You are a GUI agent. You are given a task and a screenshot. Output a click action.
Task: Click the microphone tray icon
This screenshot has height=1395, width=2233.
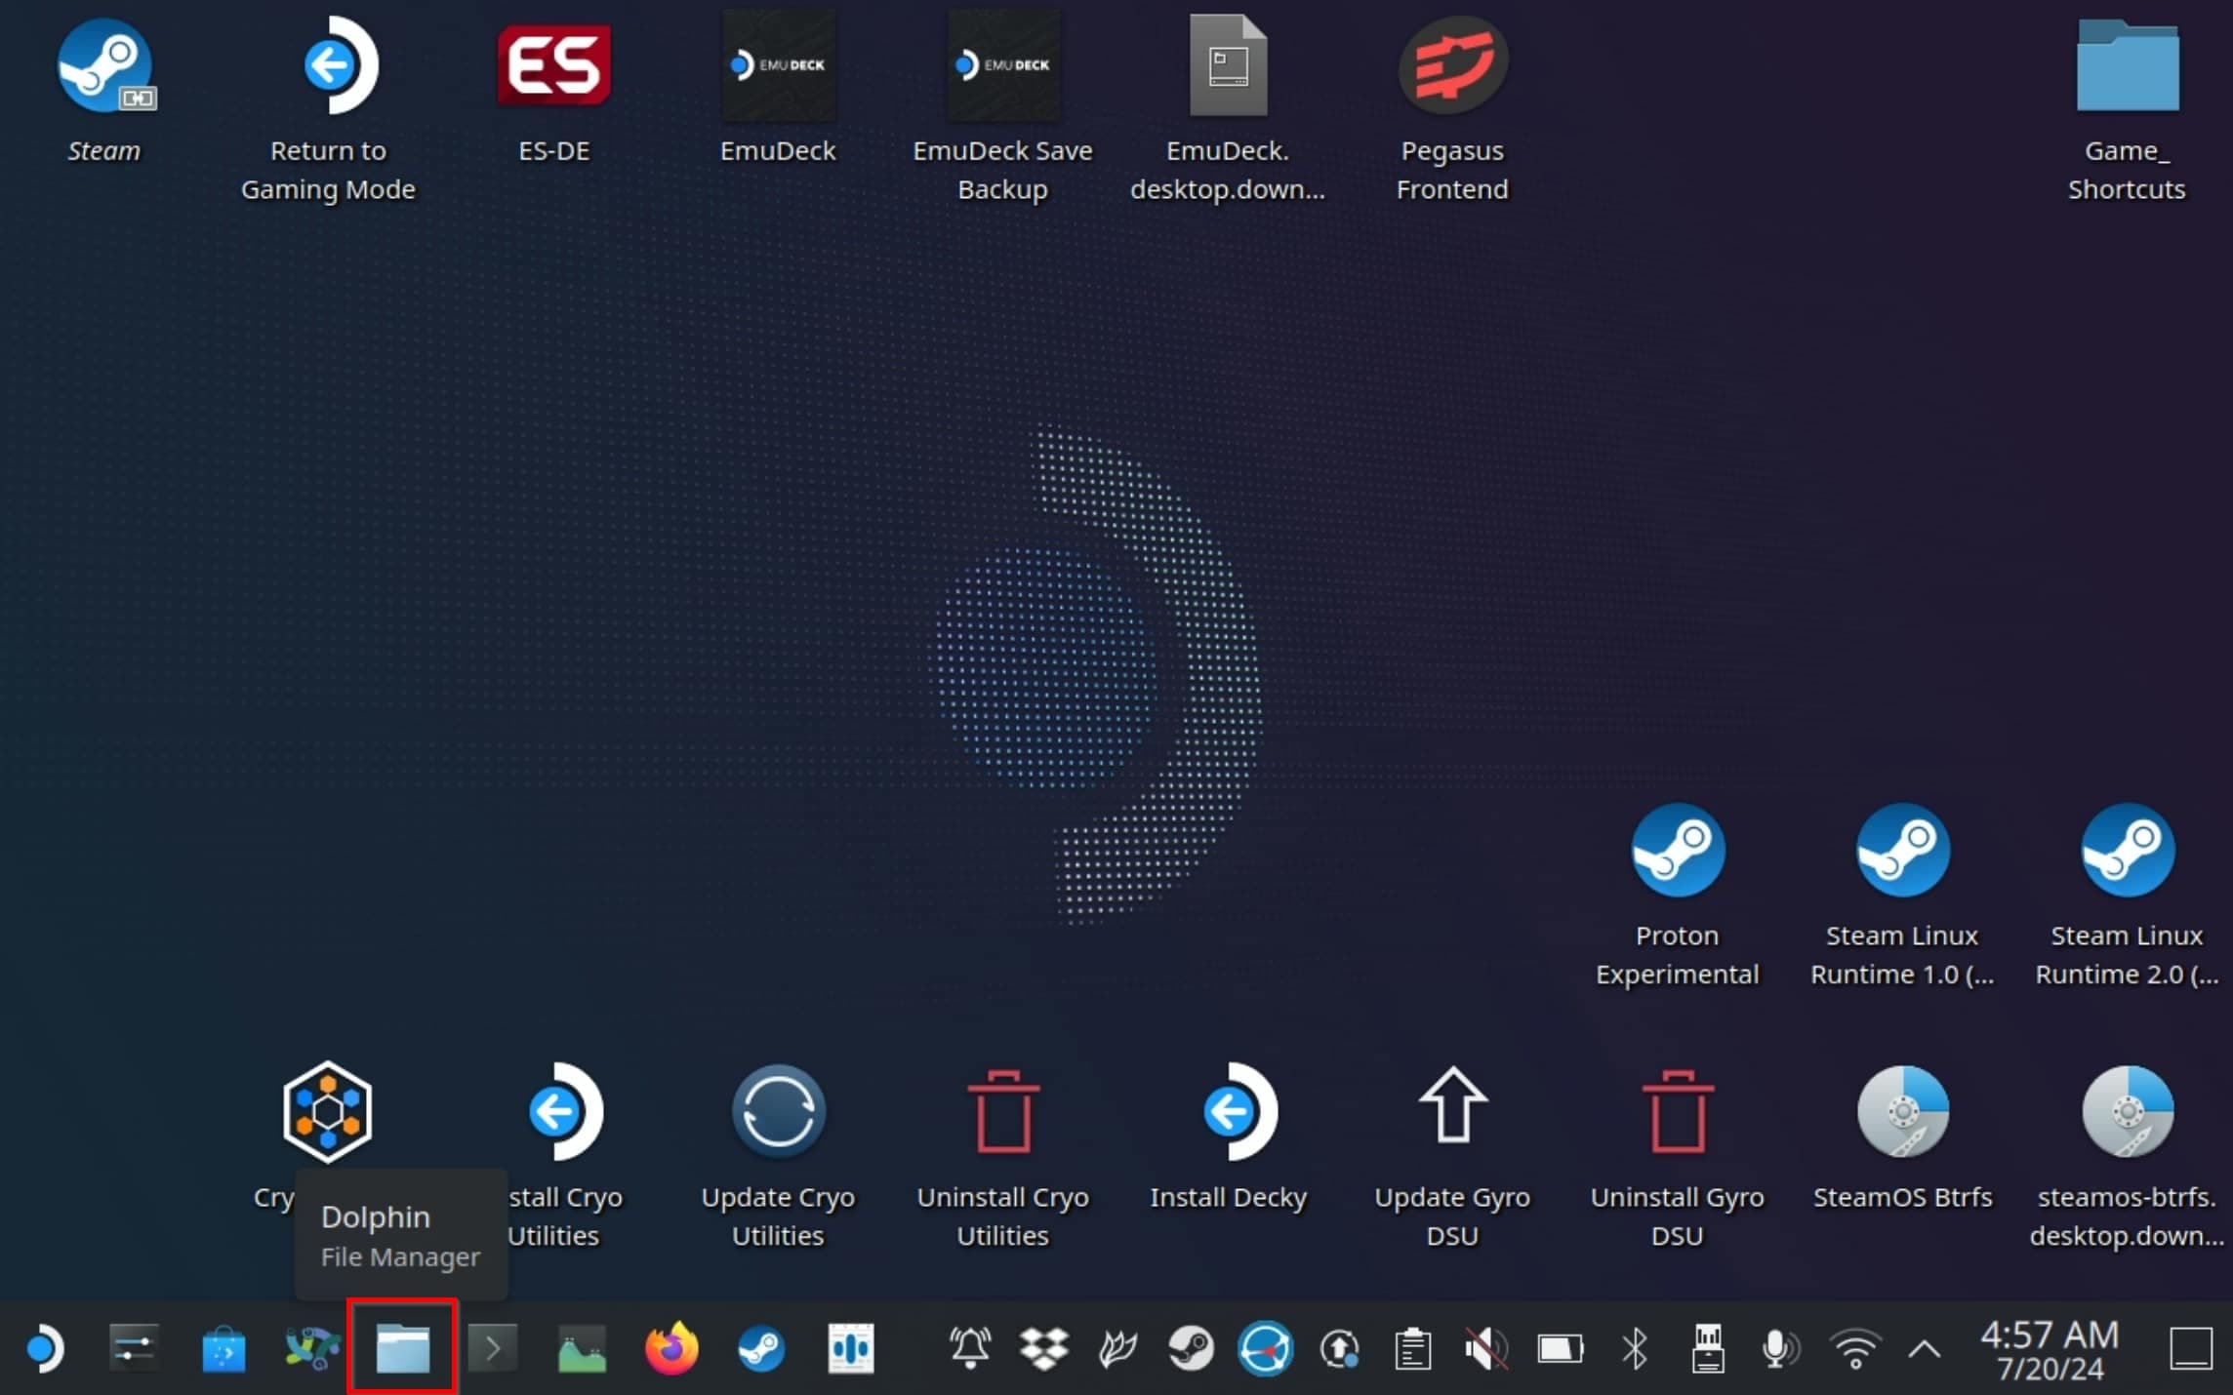(1780, 1349)
